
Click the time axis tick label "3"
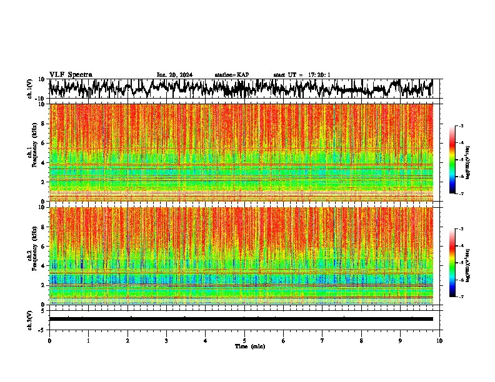click(x=166, y=341)
